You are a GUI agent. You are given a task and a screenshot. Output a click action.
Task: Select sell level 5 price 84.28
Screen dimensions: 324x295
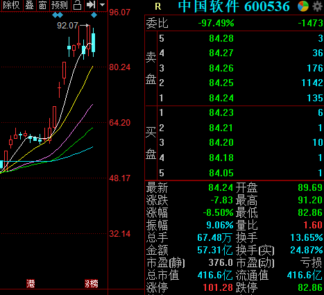221,38
